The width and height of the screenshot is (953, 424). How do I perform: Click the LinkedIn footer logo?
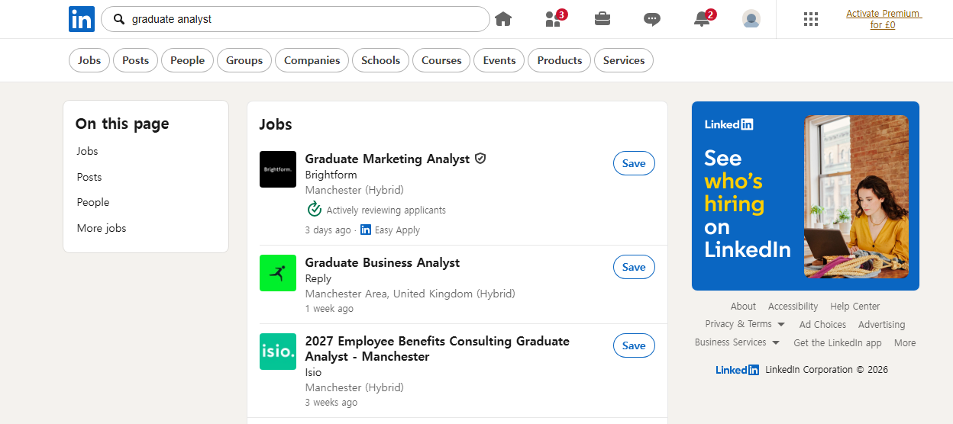click(x=737, y=370)
